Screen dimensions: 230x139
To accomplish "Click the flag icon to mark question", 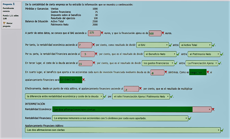I will tap(4, 24).
